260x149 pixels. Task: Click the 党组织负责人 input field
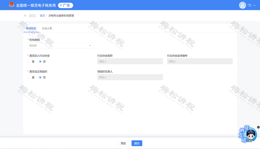tap(130, 77)
